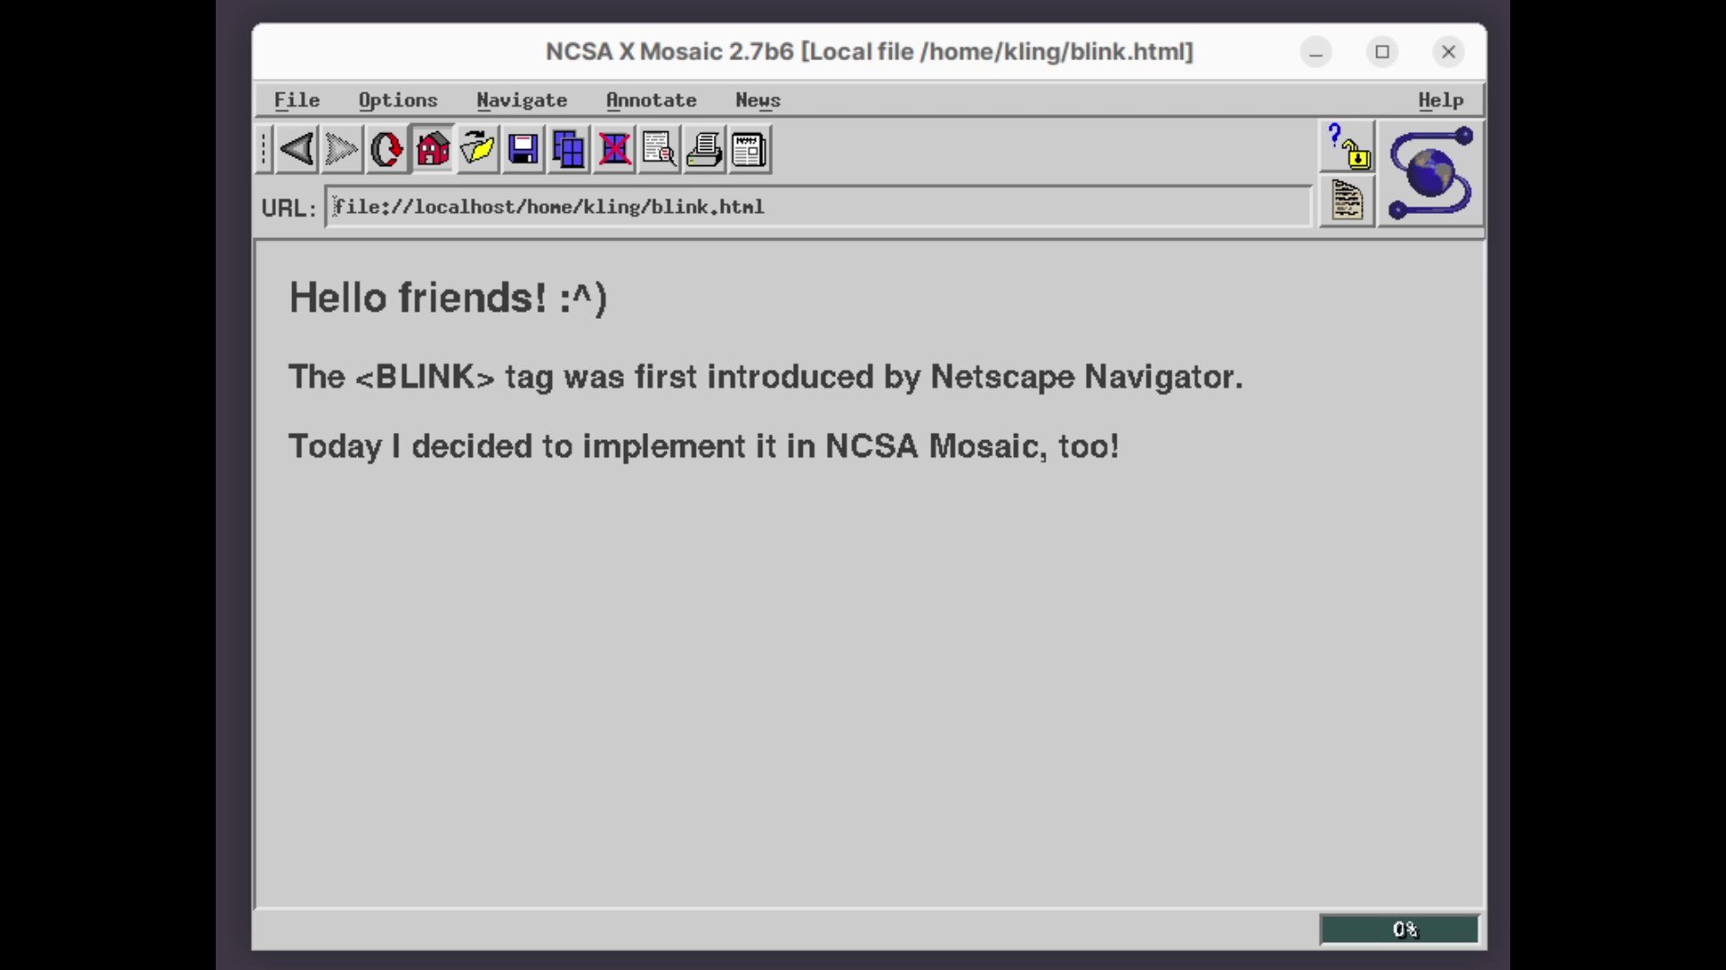The image size is (1726, 970).
Task: Open the Annotate menu
Action: tap(651, 100)
